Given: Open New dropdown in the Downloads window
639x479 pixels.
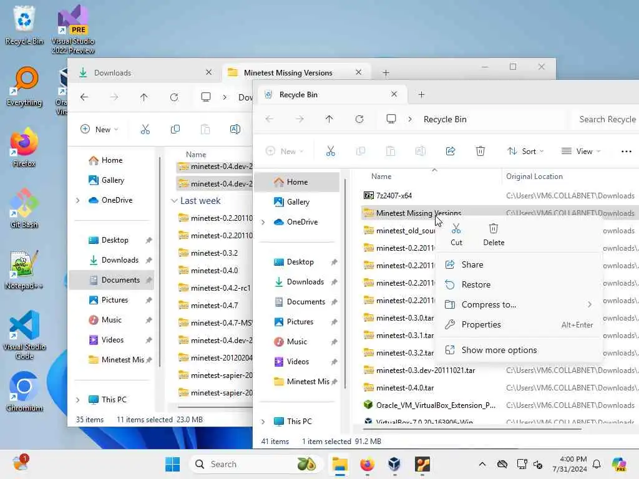Looking at the screenshot, I should click(99, 130).
